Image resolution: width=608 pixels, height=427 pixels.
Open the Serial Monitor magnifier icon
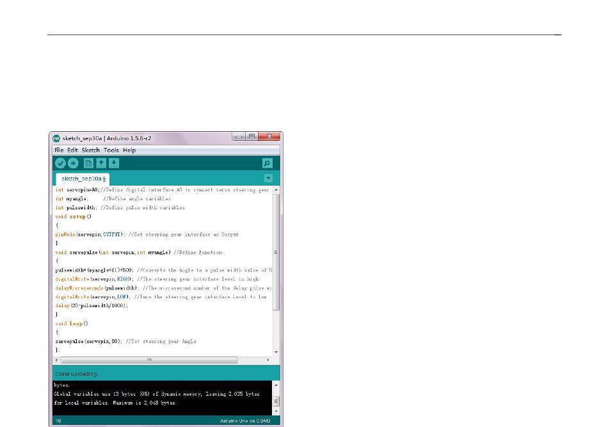click(x=267, y=163)
